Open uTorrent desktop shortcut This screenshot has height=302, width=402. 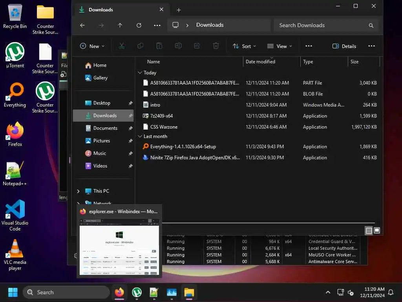pos(15,55)
